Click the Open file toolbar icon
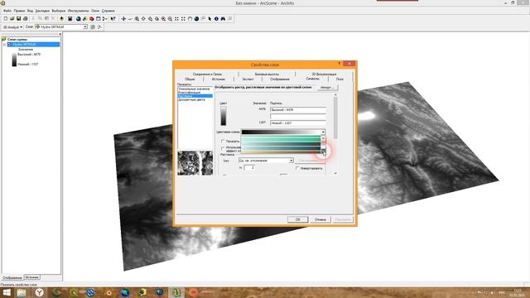530x298 pixels. coord(12,18)
